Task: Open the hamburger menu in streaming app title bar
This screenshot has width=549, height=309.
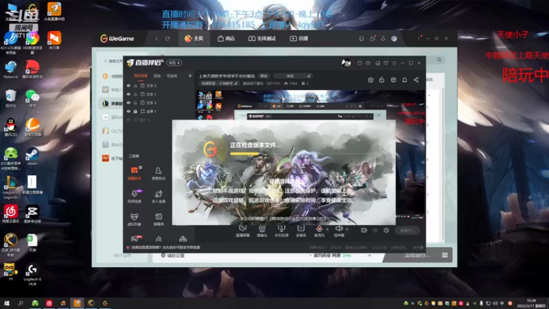Action: 394,63
